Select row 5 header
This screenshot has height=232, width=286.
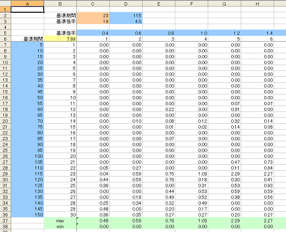coord(5,33)
